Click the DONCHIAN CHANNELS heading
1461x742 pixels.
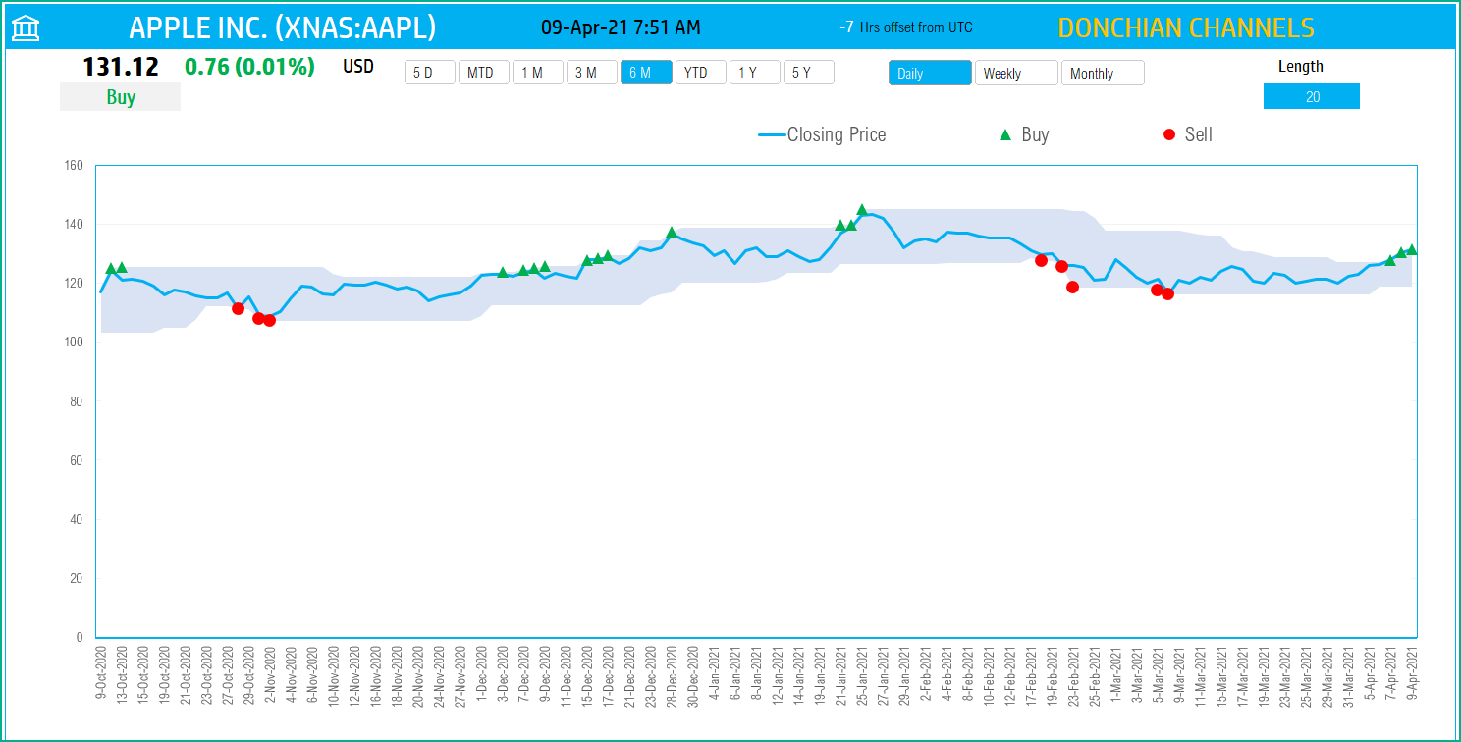pyautogui.click(x=1186, y=27)
